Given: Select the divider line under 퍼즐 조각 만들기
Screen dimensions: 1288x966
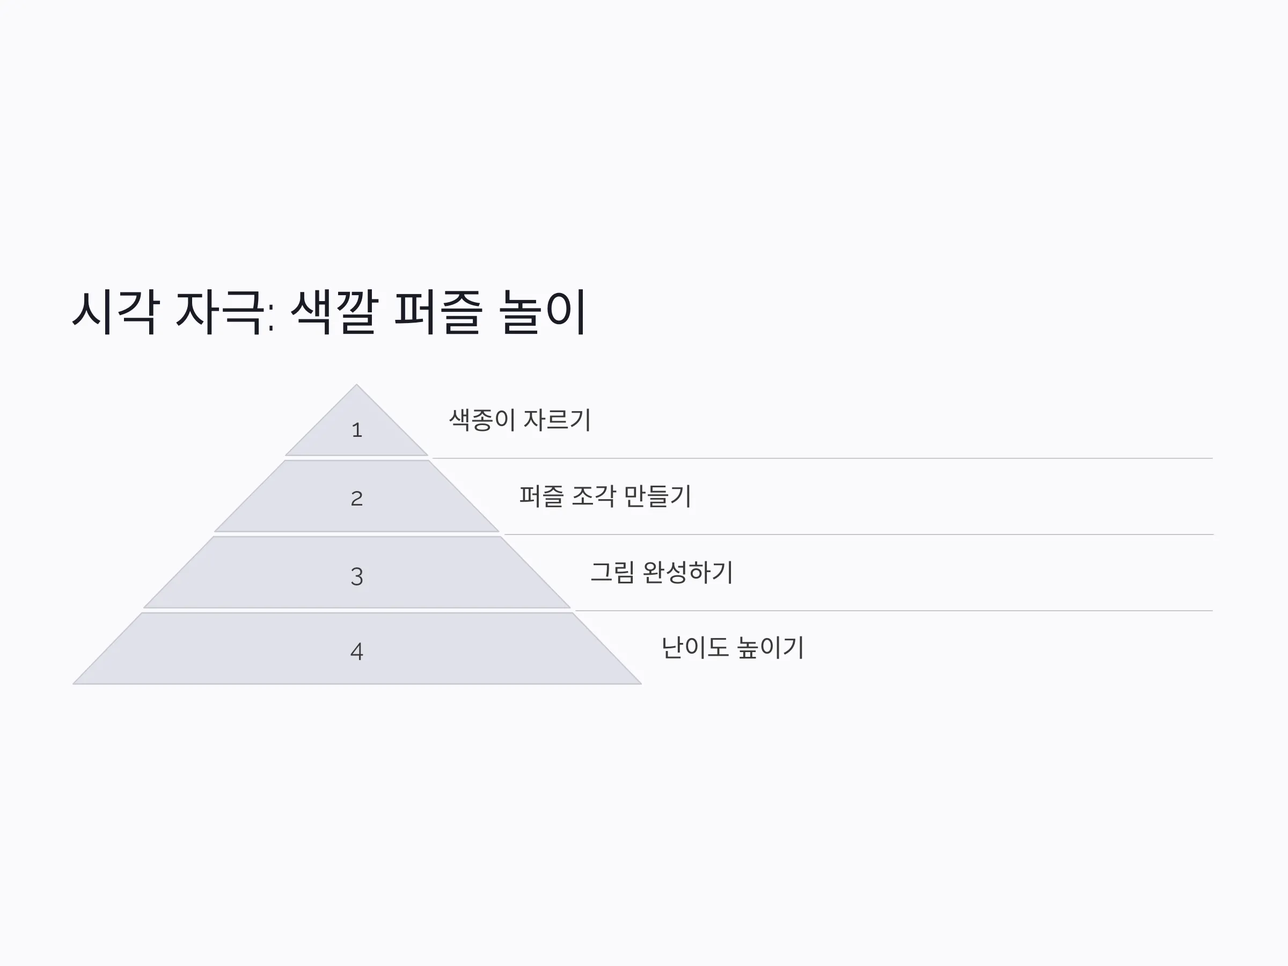Looking at the screenshot, I should tap(858, 535).
